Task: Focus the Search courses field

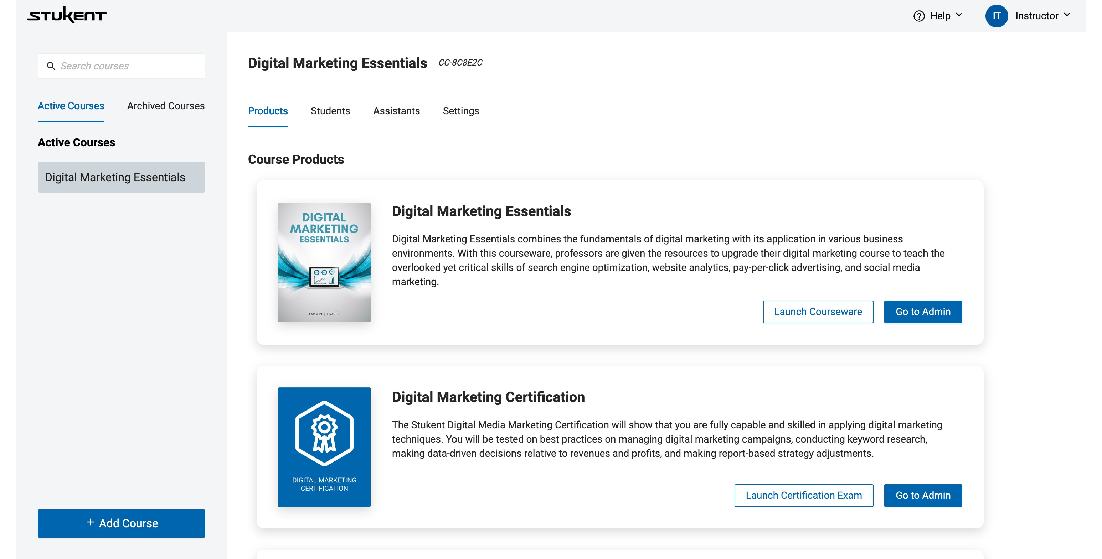Action: tap(128, 66)
